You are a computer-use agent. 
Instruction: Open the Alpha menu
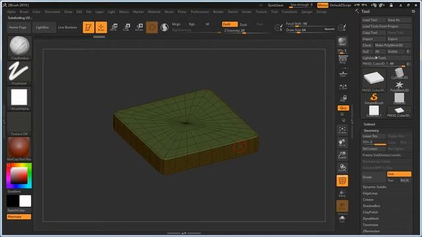[11, 12]
